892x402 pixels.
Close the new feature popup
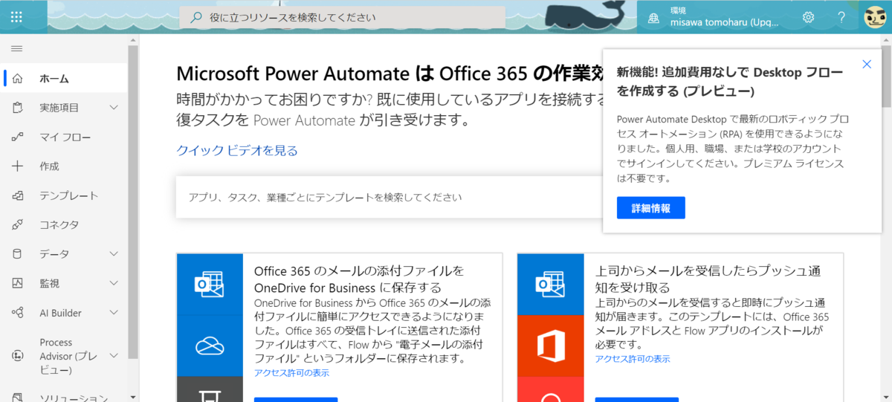point(867,65)
